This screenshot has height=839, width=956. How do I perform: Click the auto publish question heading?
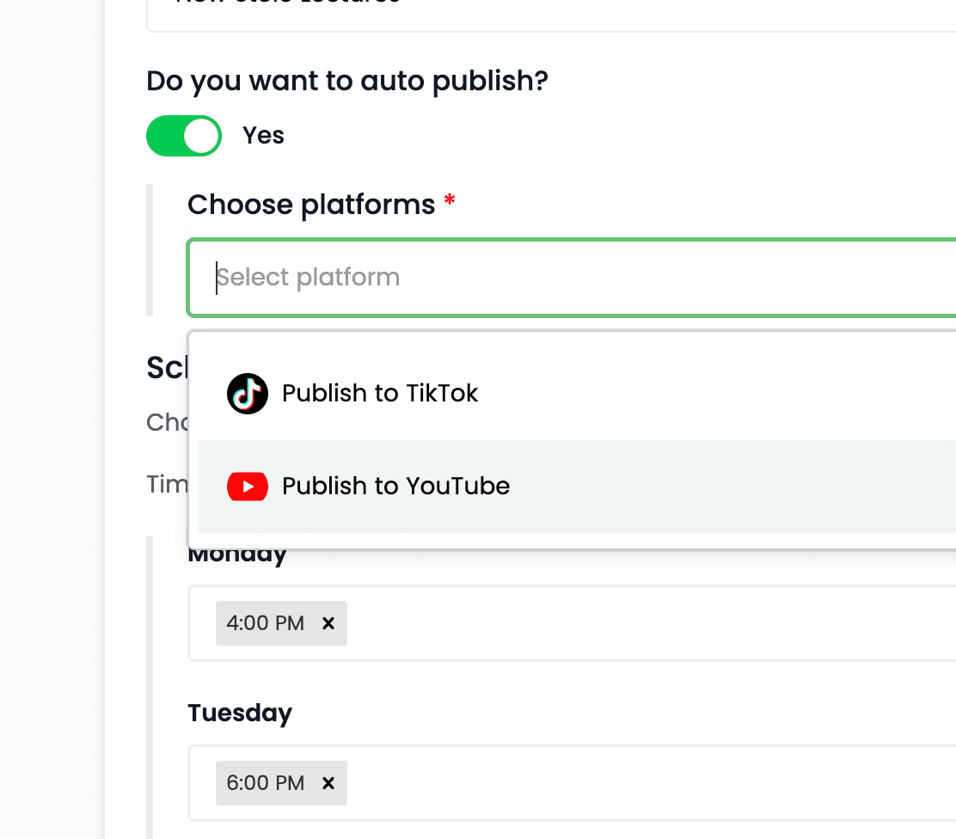[x=347, y=81]
